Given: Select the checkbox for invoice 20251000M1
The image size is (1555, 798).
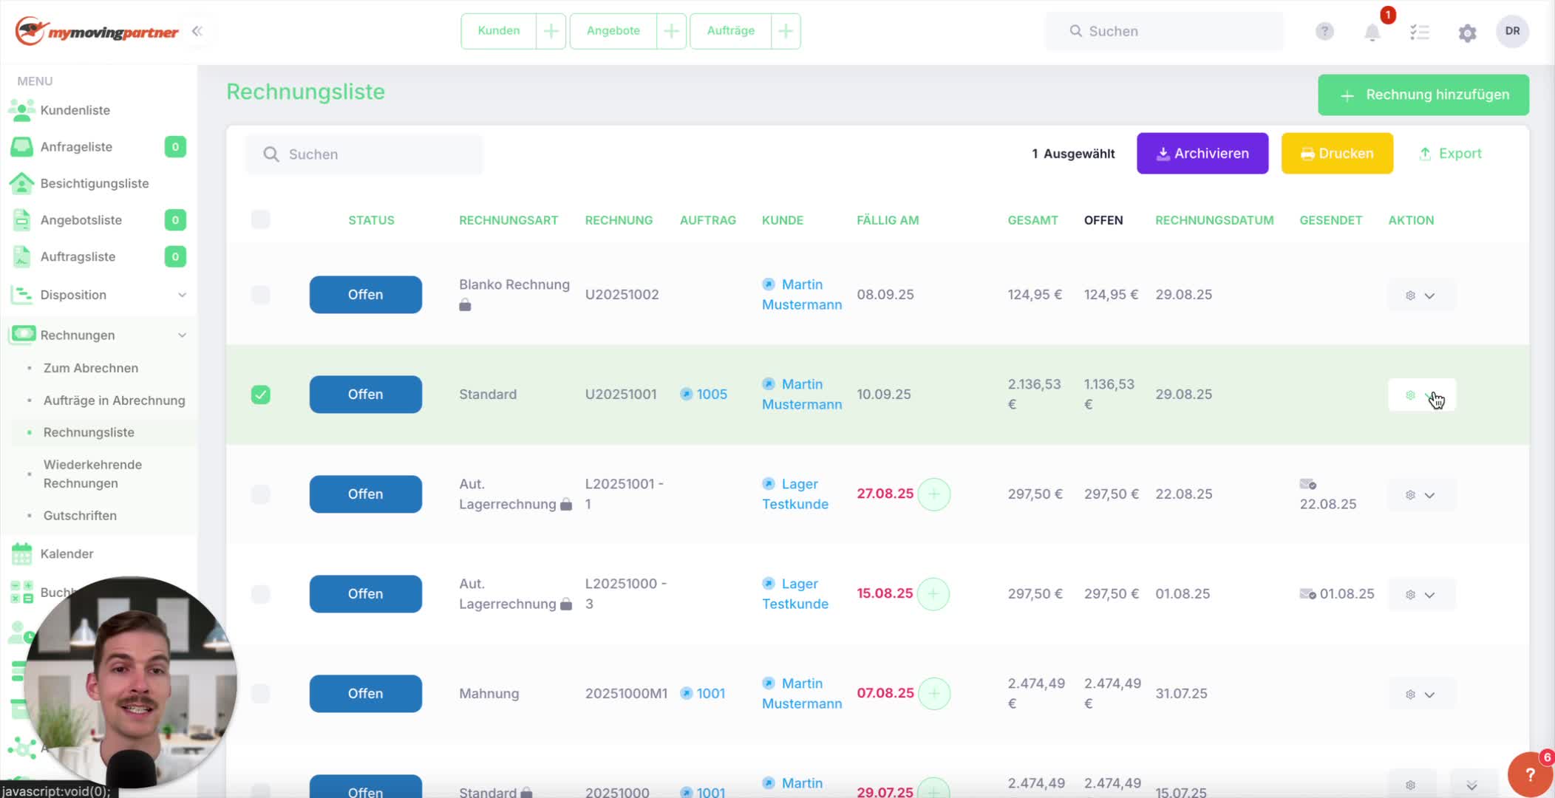Looking at the screenshot, I should pos(260,693).
